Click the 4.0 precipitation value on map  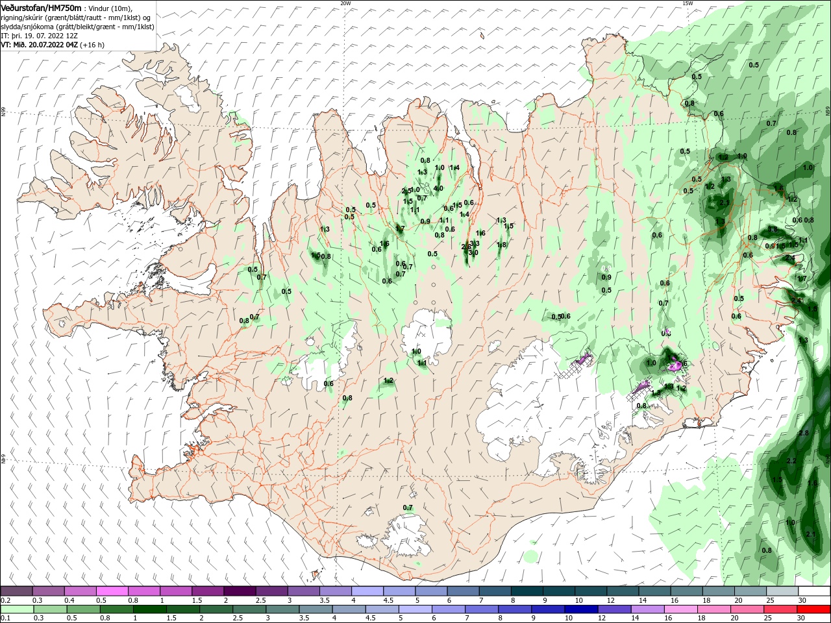tap(438, 189)
